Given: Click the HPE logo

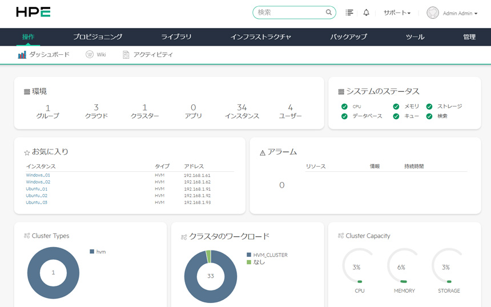Looking at the screenshot, I should point(33,12).
